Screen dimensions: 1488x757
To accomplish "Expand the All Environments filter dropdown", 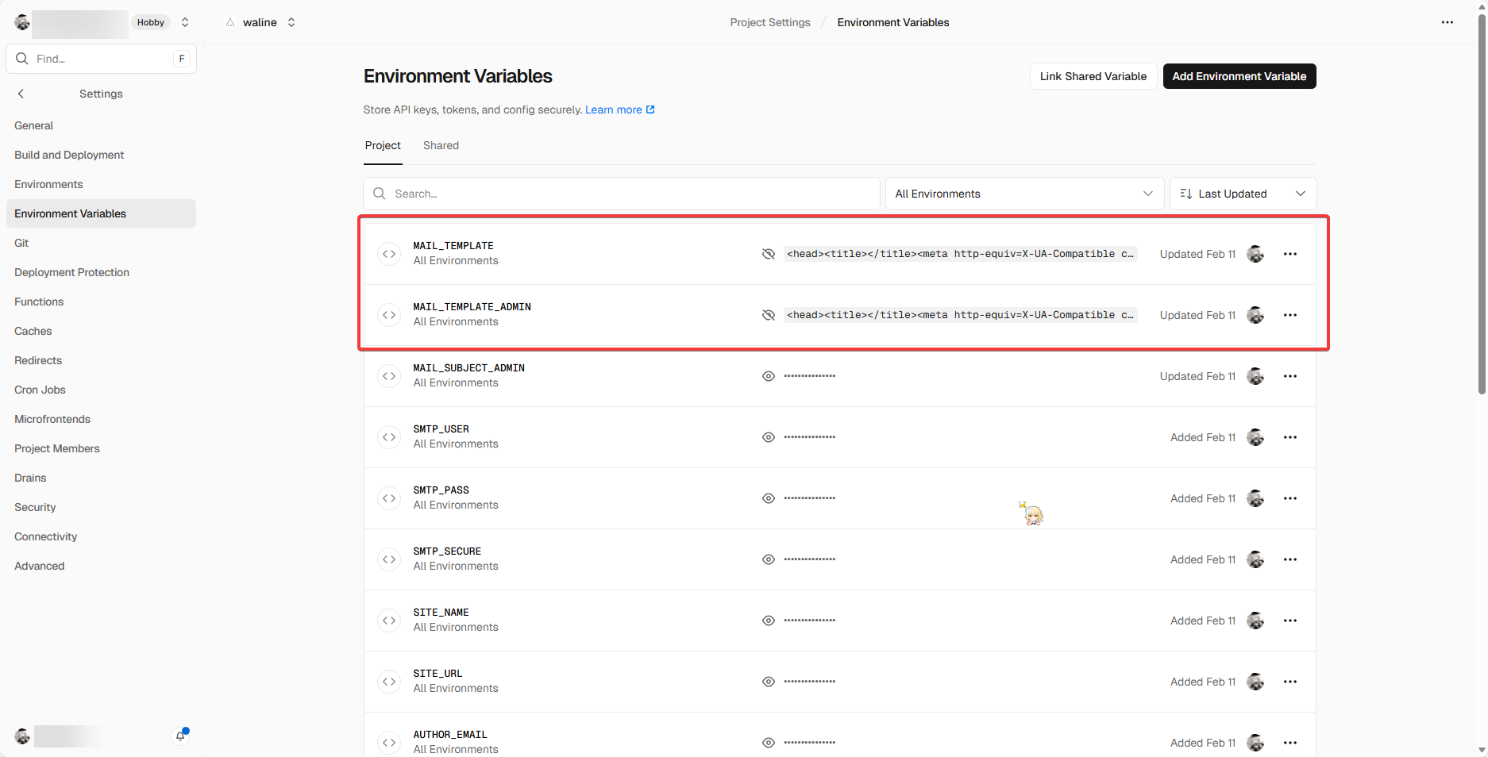I will coord(1023,194).
